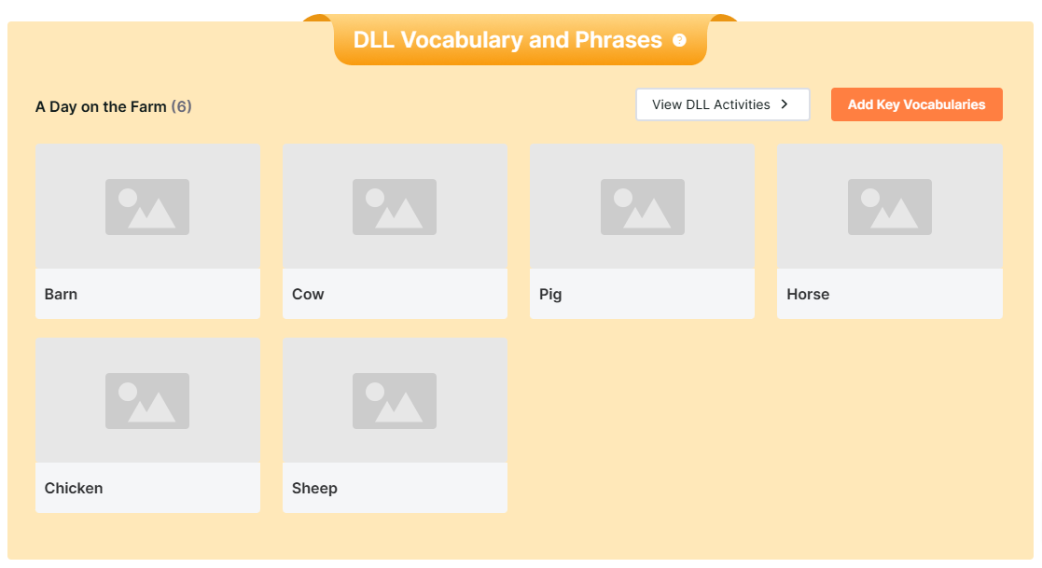Select the Cow vocabulary card label
This screenshot has height=568, width=1042.
point(308,295)
